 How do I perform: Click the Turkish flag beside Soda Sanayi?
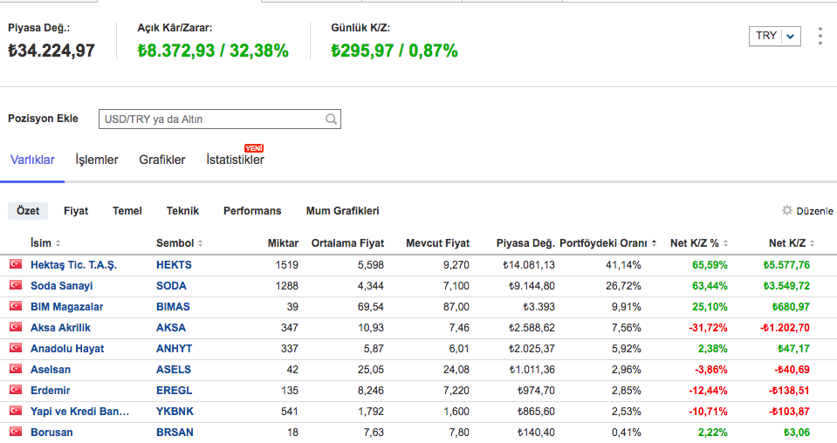tap(16, 284)
